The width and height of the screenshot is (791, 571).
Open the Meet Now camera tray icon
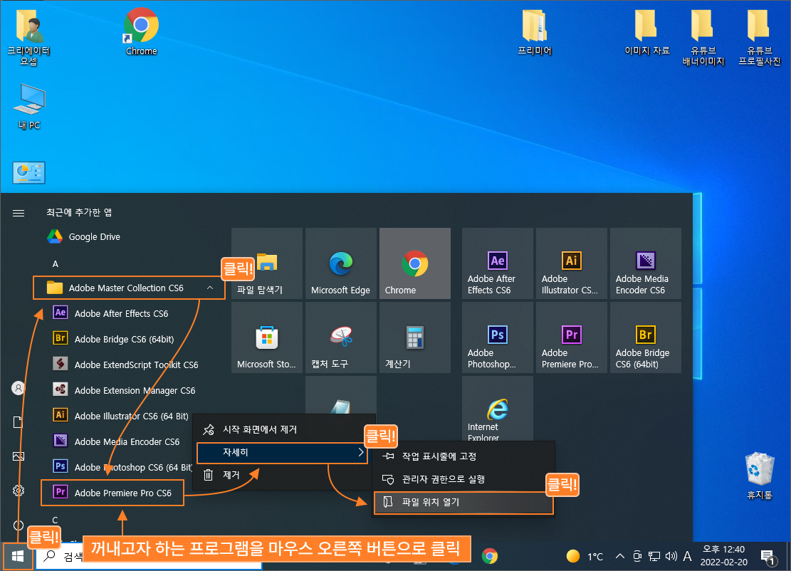point(637,556)
